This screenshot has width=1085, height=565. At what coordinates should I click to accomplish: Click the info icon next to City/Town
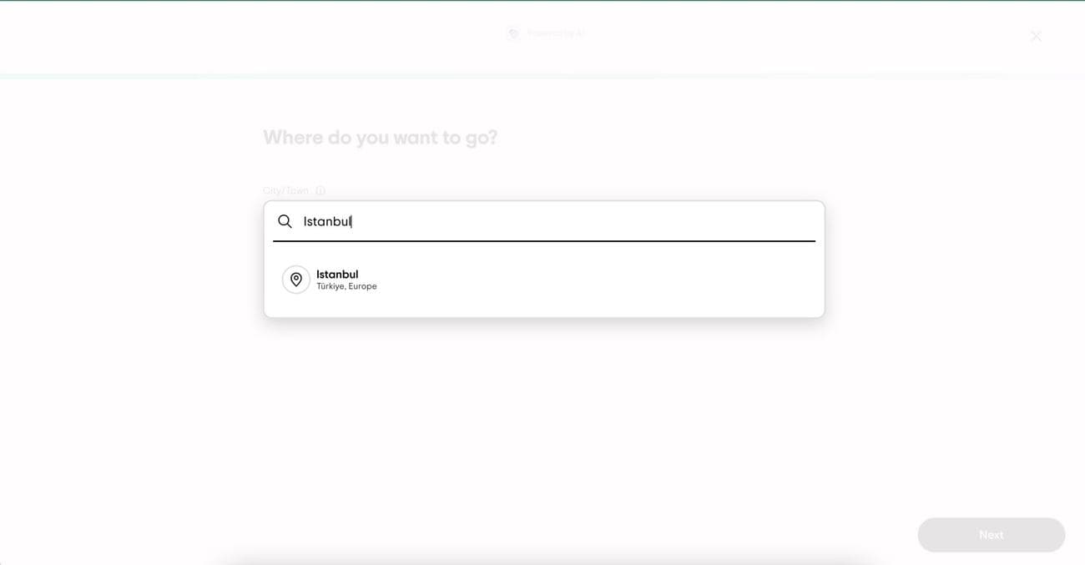click(320, 190)
